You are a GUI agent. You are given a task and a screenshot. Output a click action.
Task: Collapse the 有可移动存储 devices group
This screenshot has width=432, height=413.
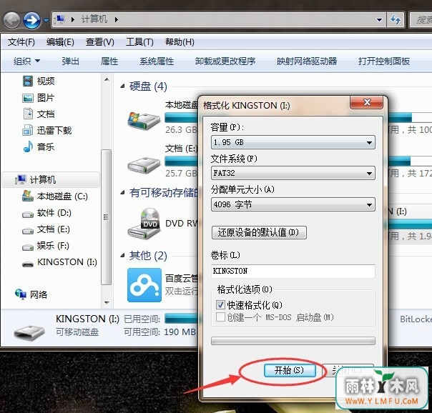click(x=122, y=193)
